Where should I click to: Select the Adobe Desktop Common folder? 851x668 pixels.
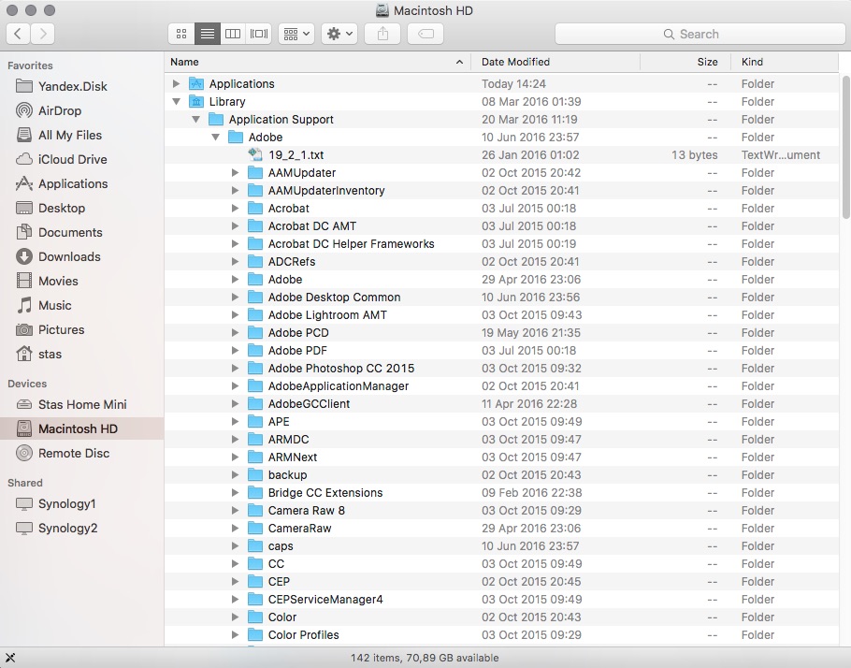(501, 298)
